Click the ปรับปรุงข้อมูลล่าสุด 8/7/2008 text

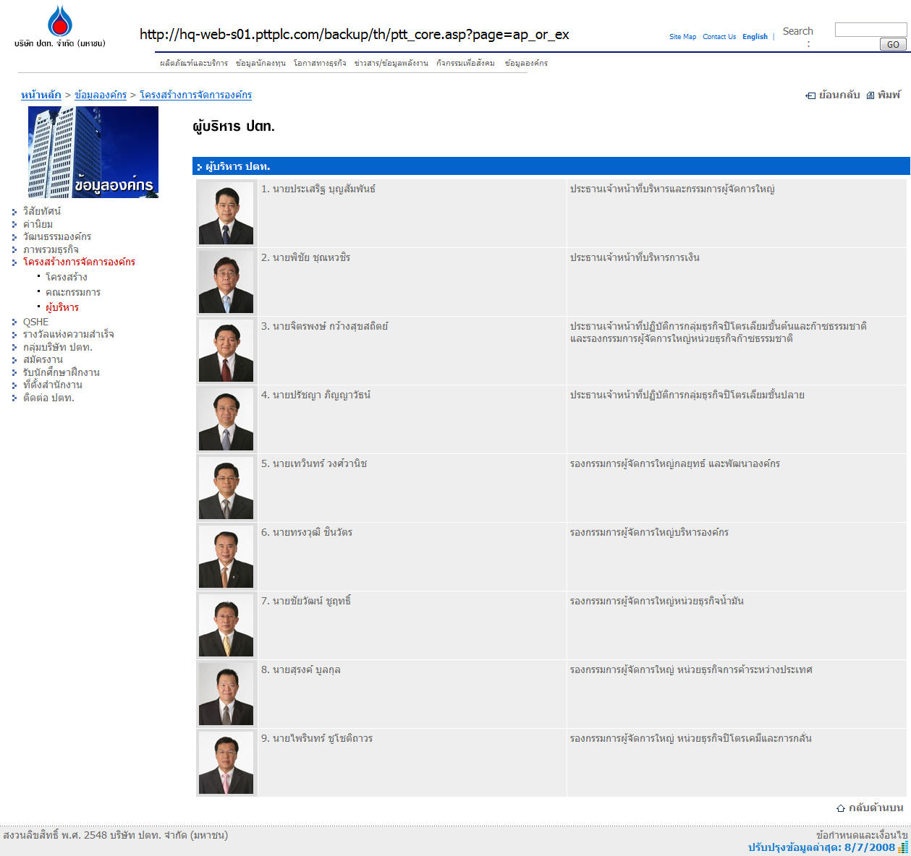click(821, 847)
